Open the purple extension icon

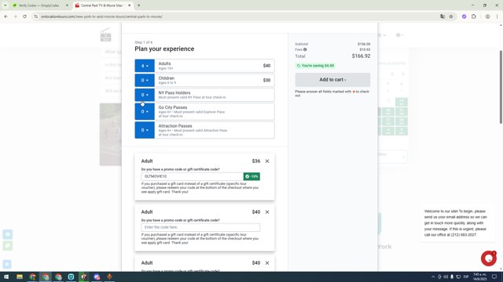pyautogui.click(x=464, y=16)
